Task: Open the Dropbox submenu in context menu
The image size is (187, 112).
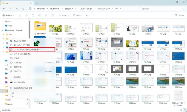Action: pos(32,77)
